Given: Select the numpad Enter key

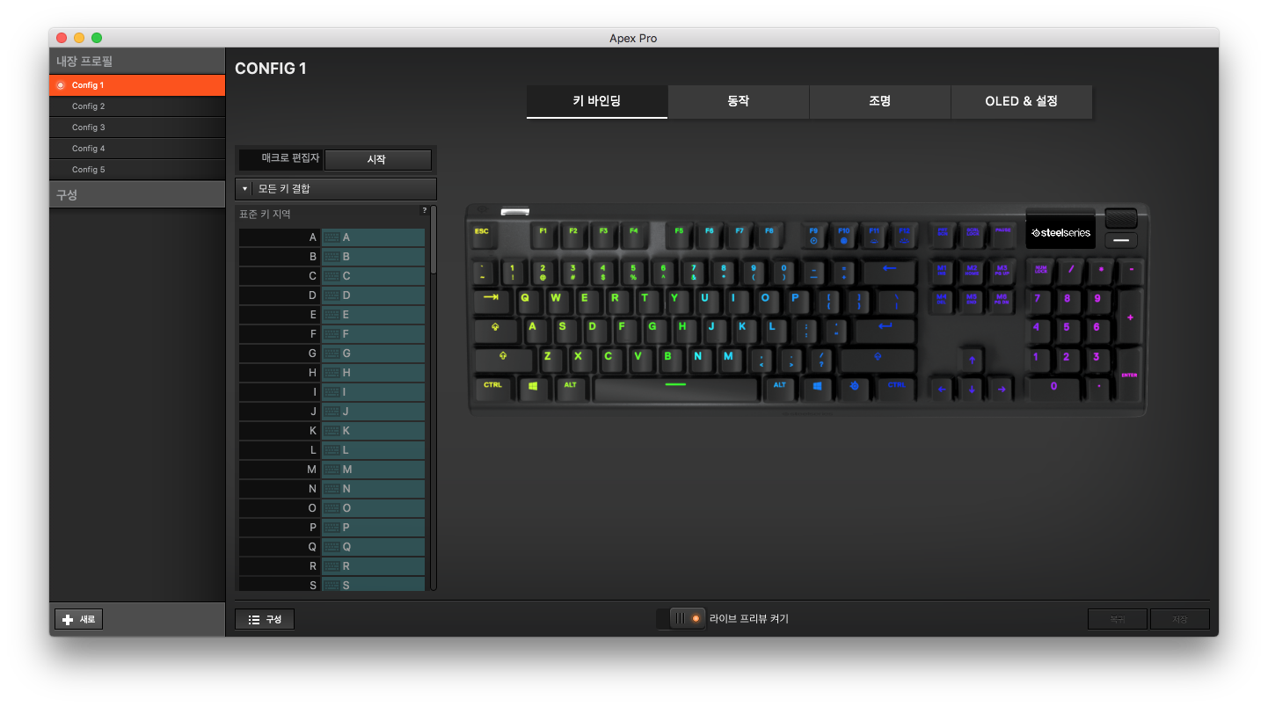Looking at the screenshot, I should (1130, 374).
